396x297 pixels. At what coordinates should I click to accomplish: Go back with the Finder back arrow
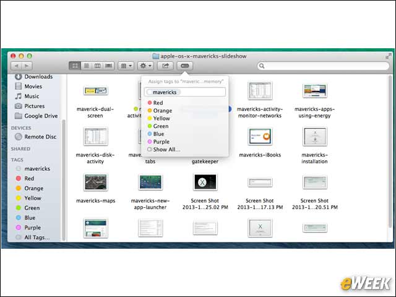tap(16, 66)
